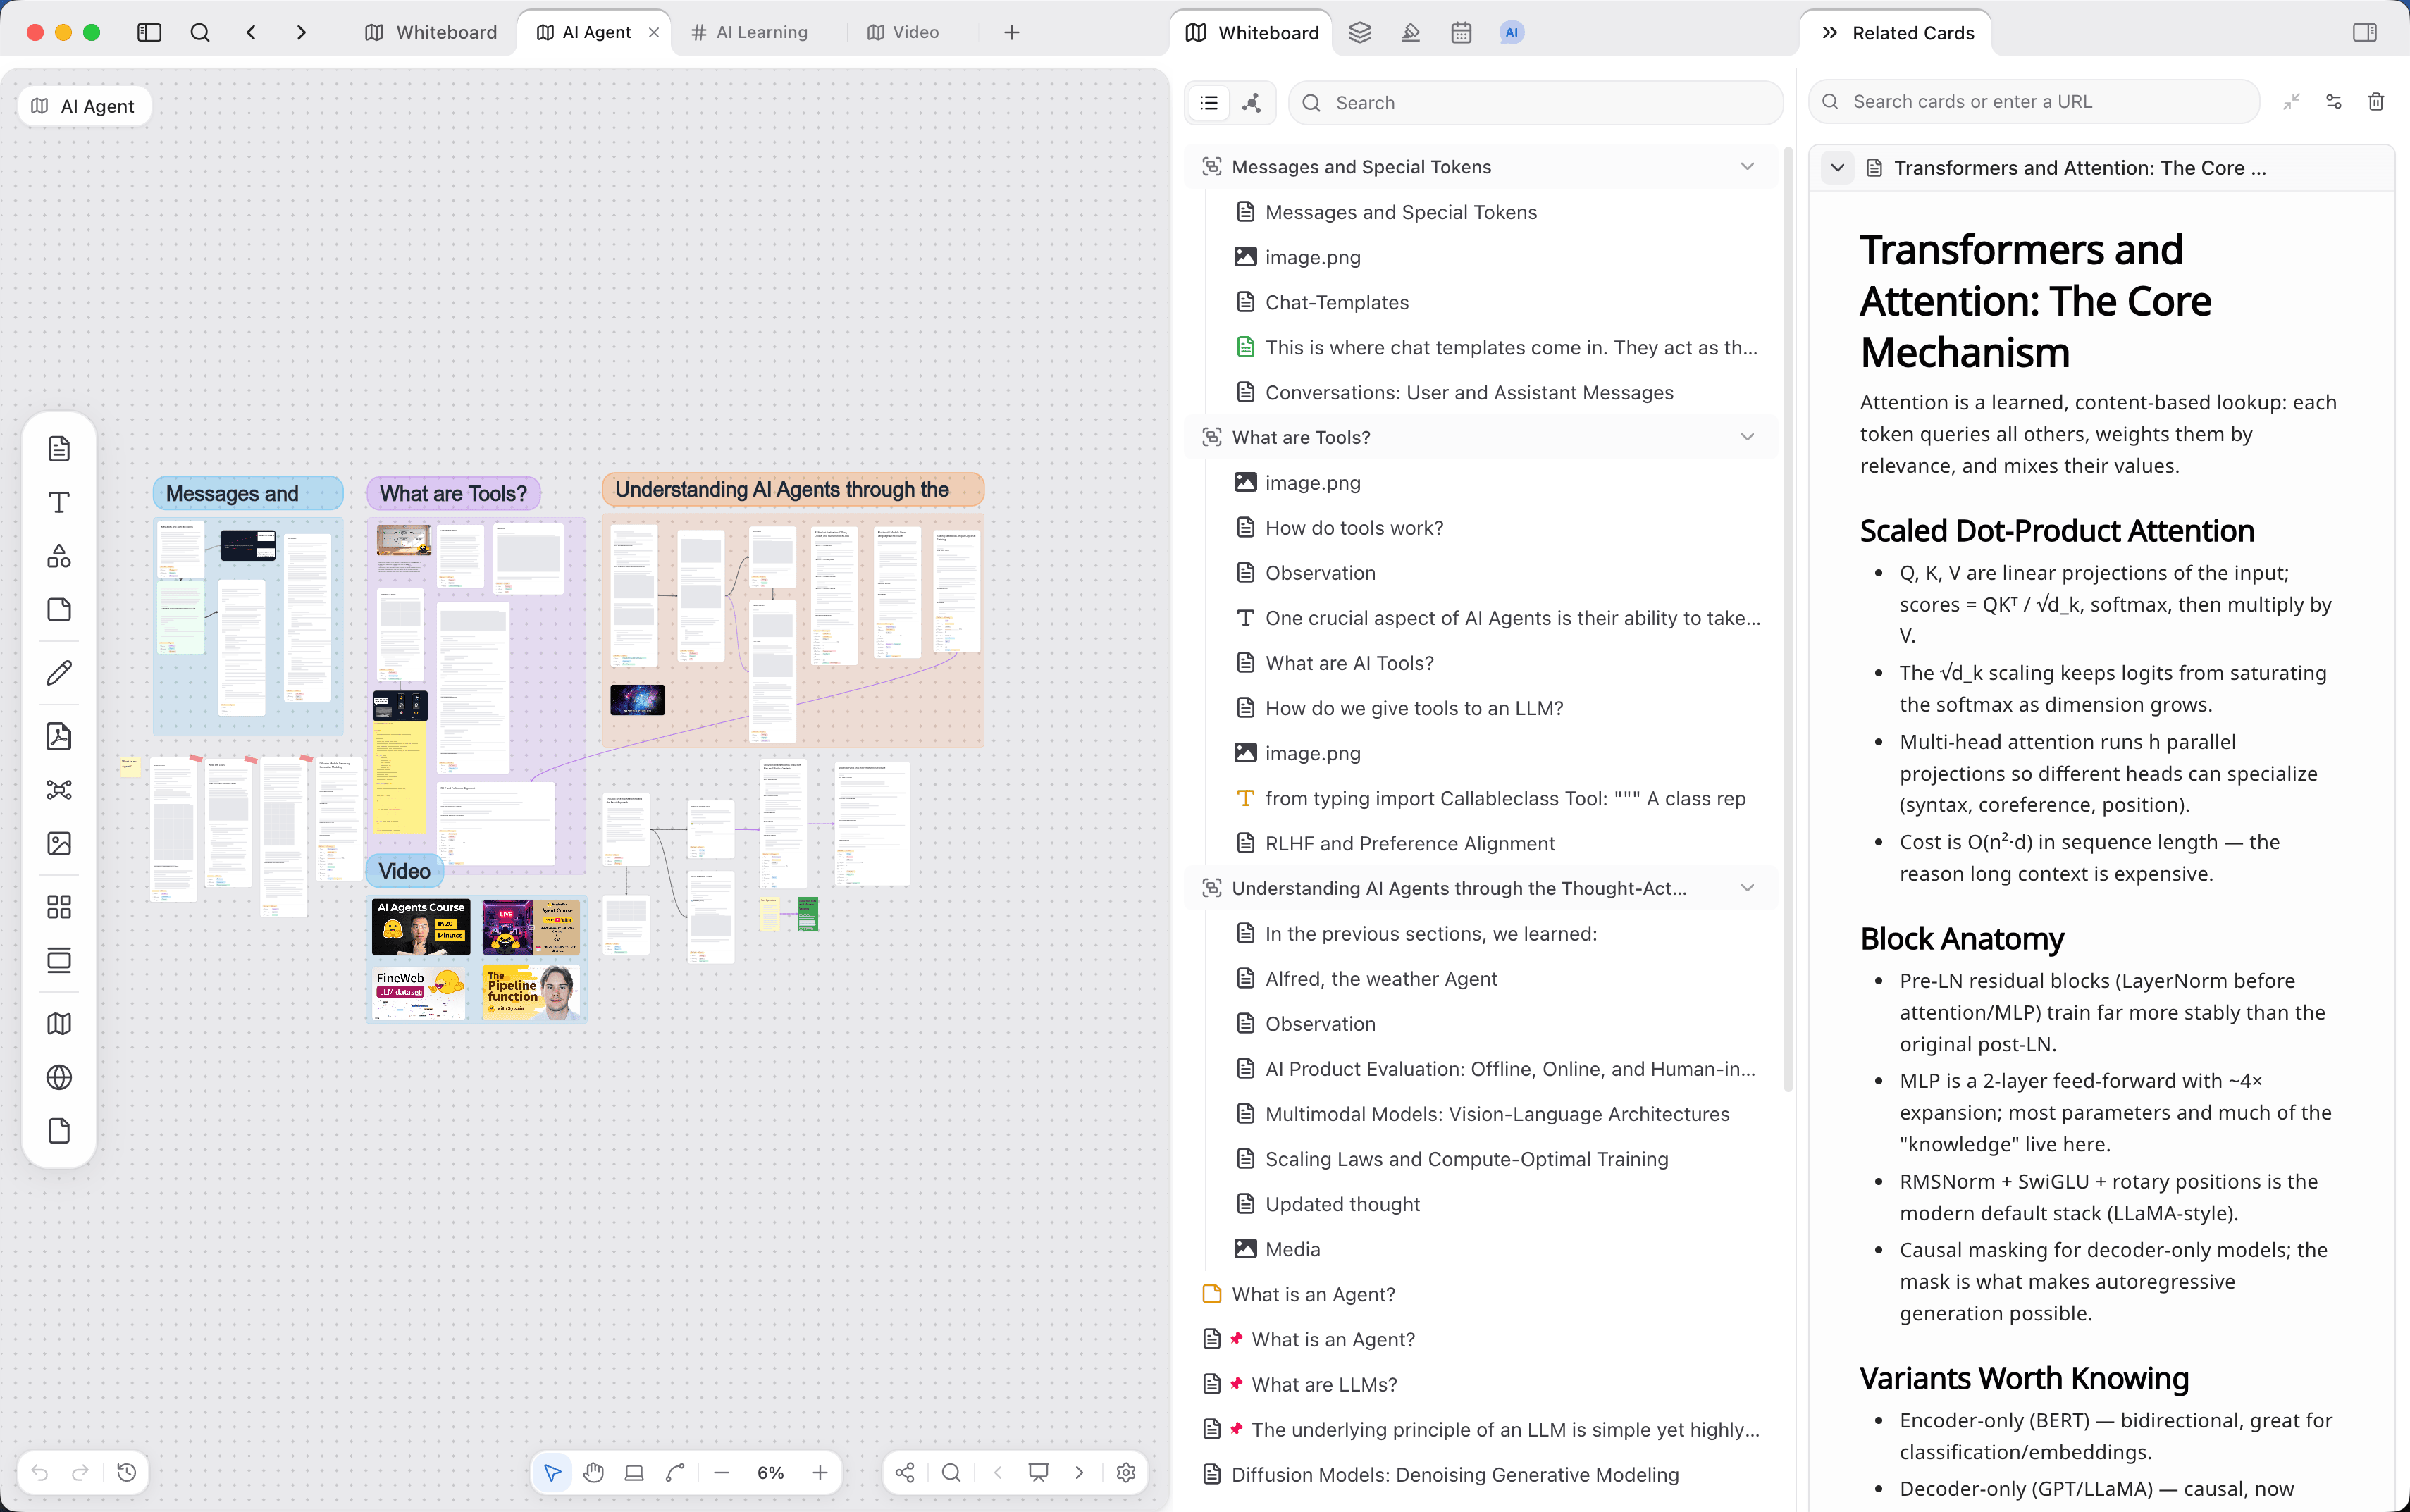The image size is (2410, 1512).
Task: Click Search cards or enter a URL field
Action: click(x=2034, y=101)
